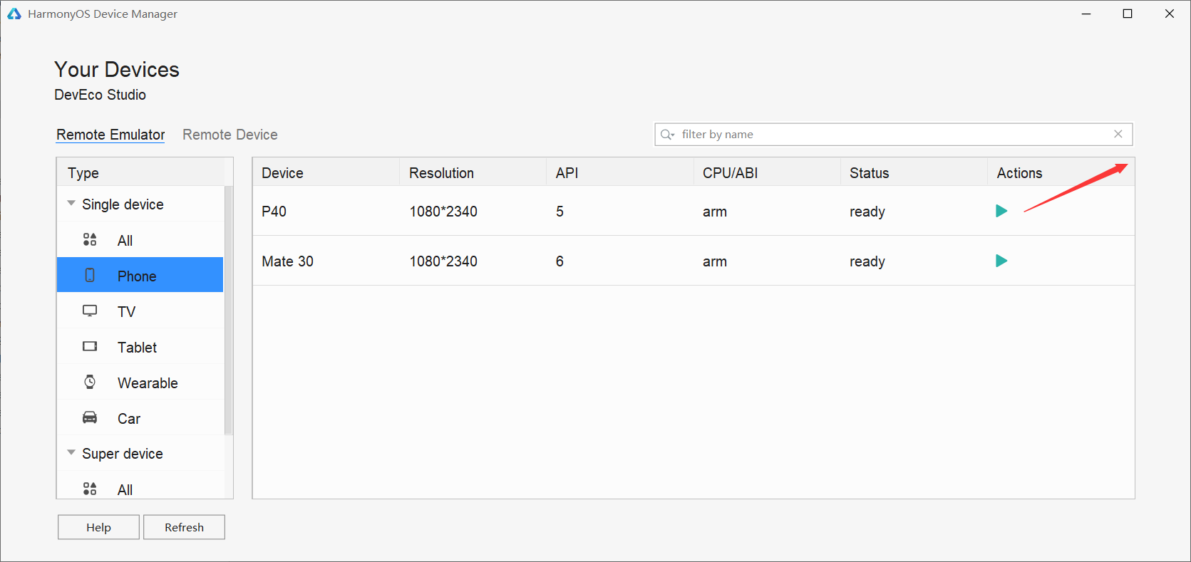Select the Tablet icon in Type list
This screenshot has width=1191, height=562.
pyautogui.click(x=90, y=346)
